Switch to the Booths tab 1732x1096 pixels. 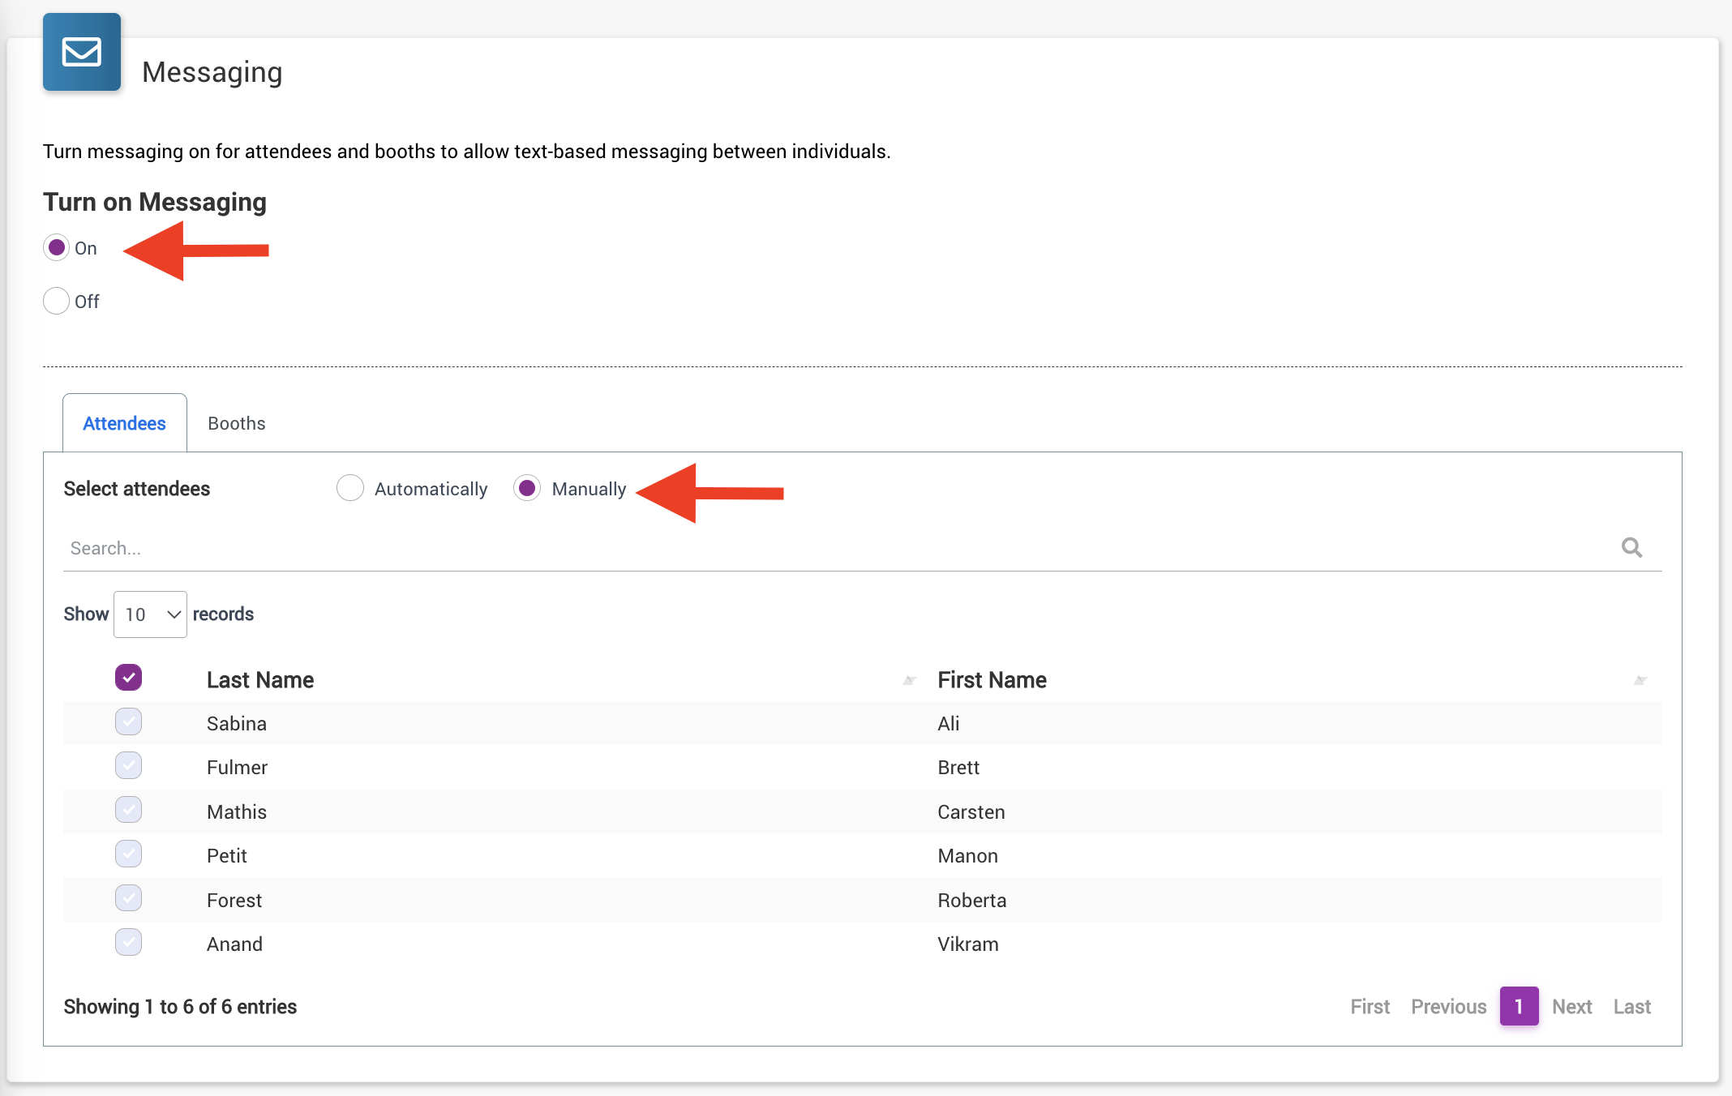[236, 423]
